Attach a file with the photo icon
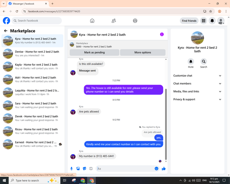The width and height of the screenshot is (230, 184). [78, 169]
